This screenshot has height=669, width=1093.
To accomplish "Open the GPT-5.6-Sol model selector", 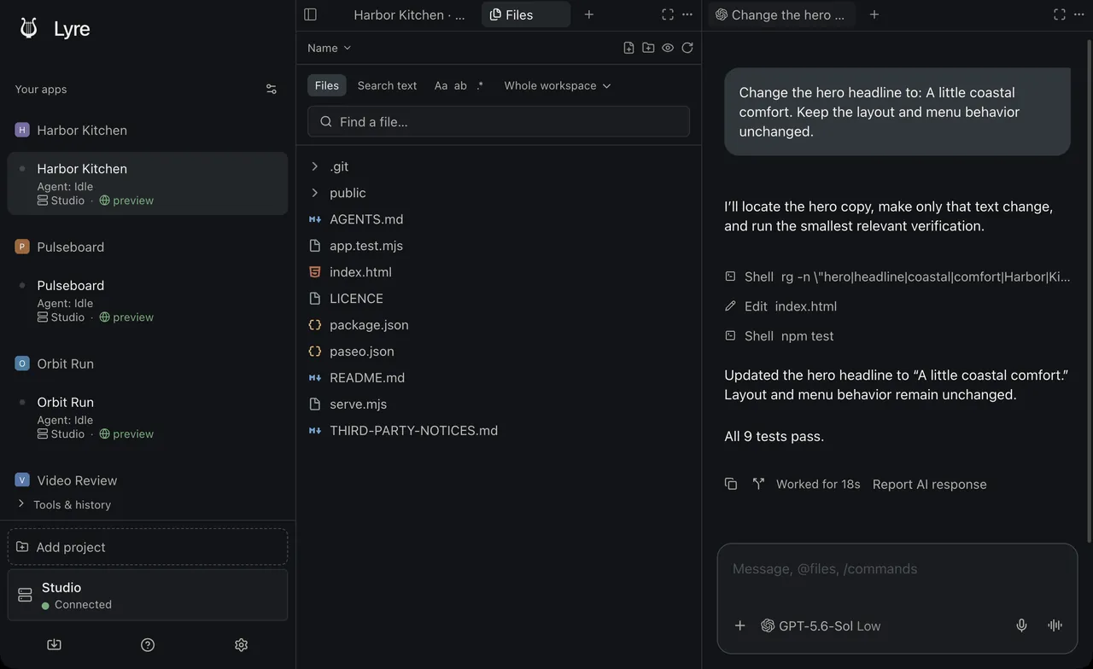I will coord(821,625).
